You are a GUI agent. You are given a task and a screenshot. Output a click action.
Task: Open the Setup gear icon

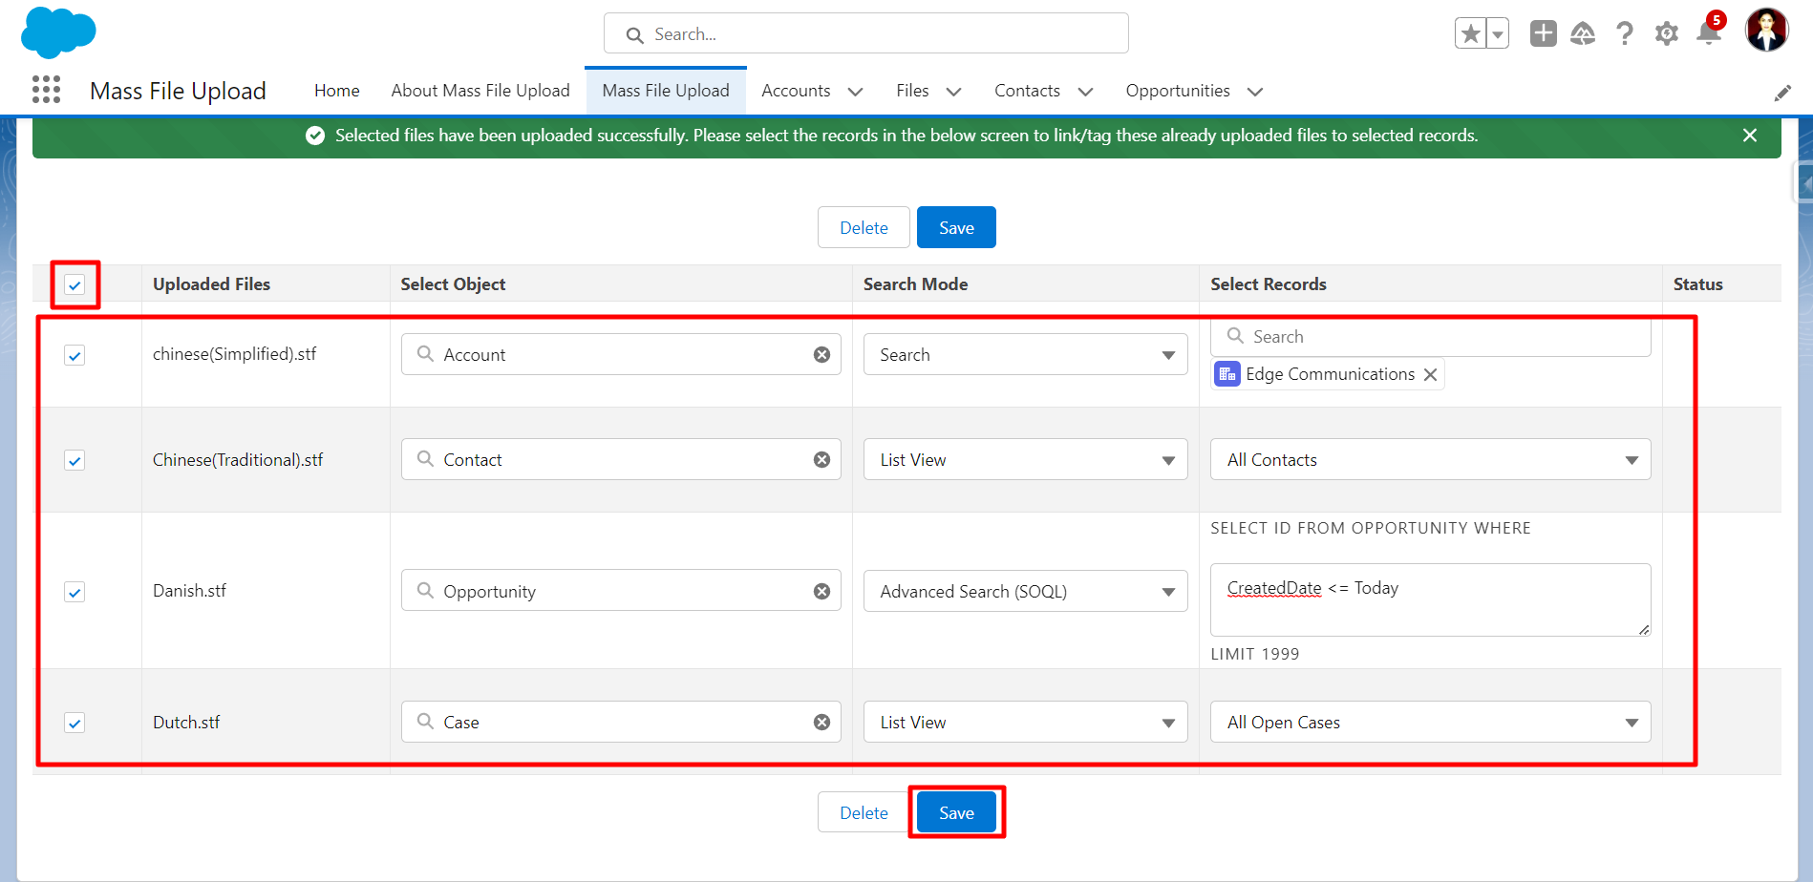click(1667, 33)
